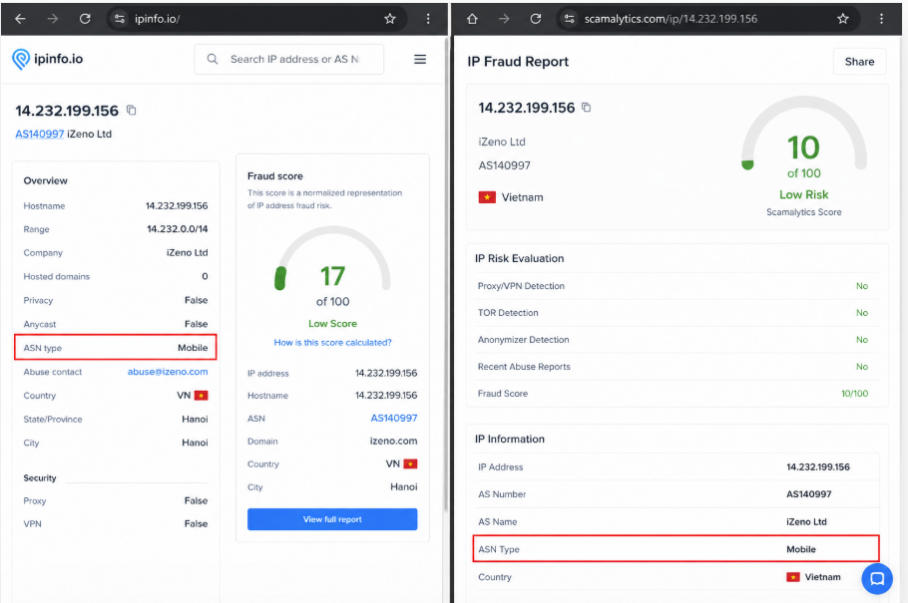Viewport: 908px width, 603px height.
Task: Reload the scamalytics page
Action: pos(536,19)
